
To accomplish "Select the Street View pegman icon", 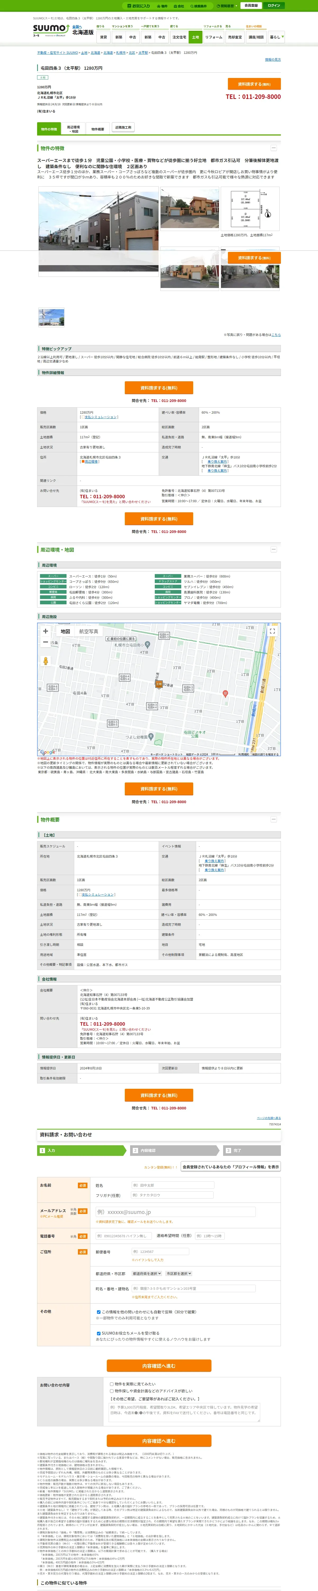I will 45,661.
